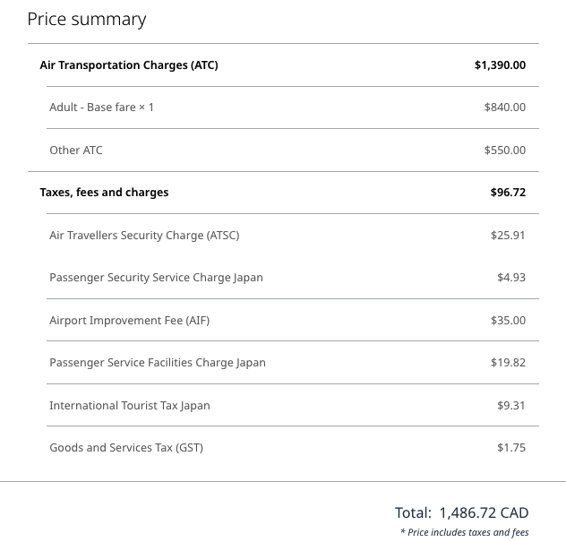Click the $19.82 facilities charge amount
This screenshot has height=542, width=566.
[508, 363]
